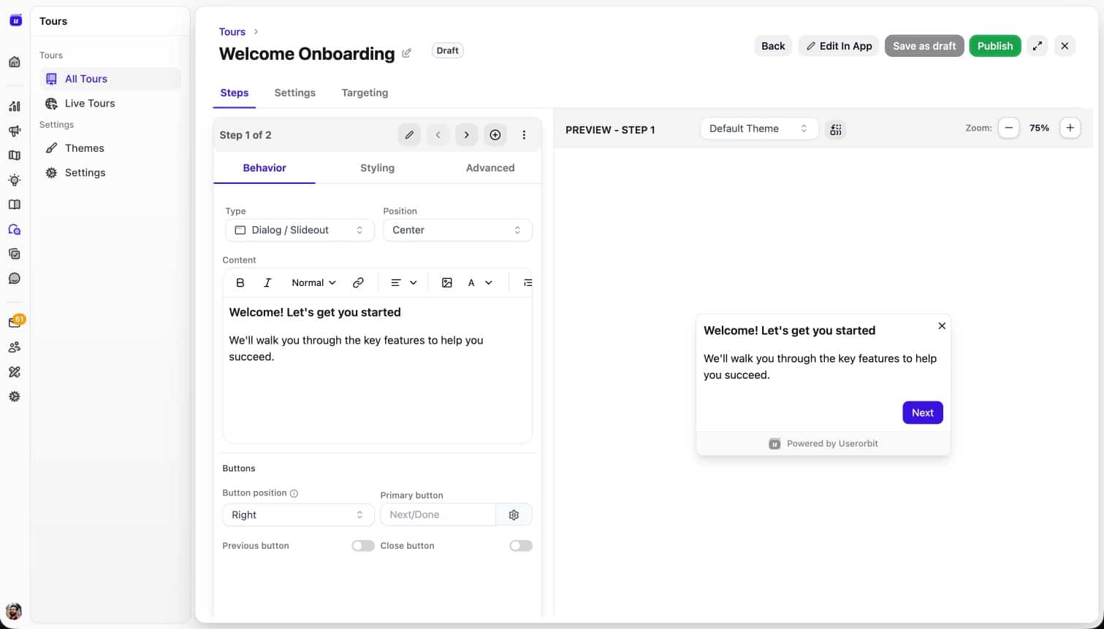
Task: Insert an image into step content
Action: click(x=446, y=282)
